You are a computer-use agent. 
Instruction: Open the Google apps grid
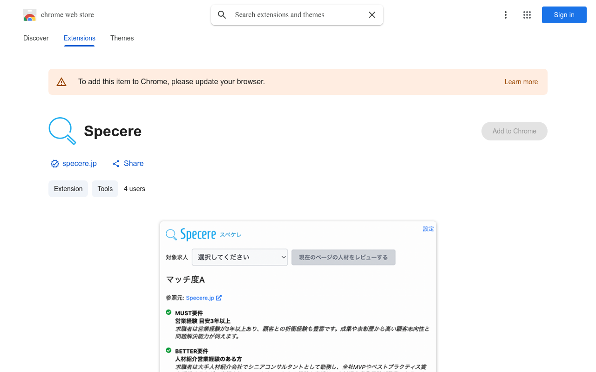[527, 15]
